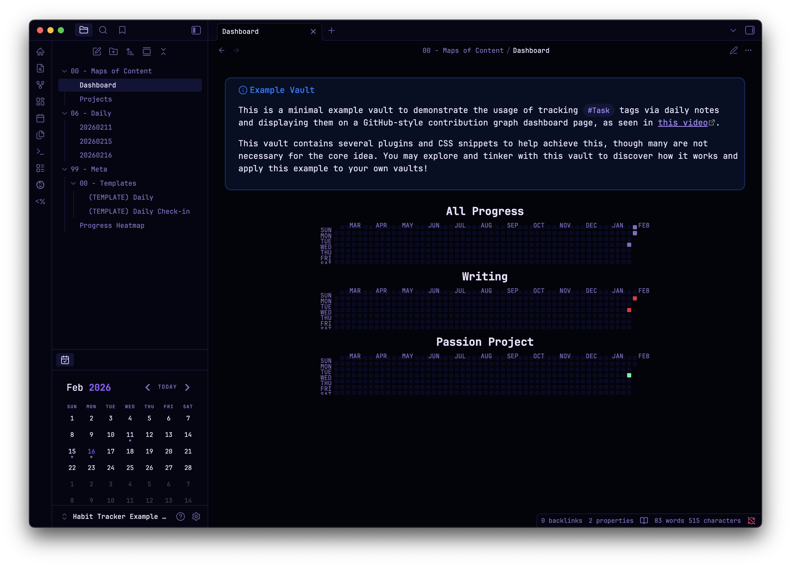Click the Templater ribbon icon

coord(40,202)
